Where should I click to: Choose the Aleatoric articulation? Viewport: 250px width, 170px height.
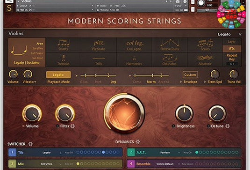pos(205,60)
